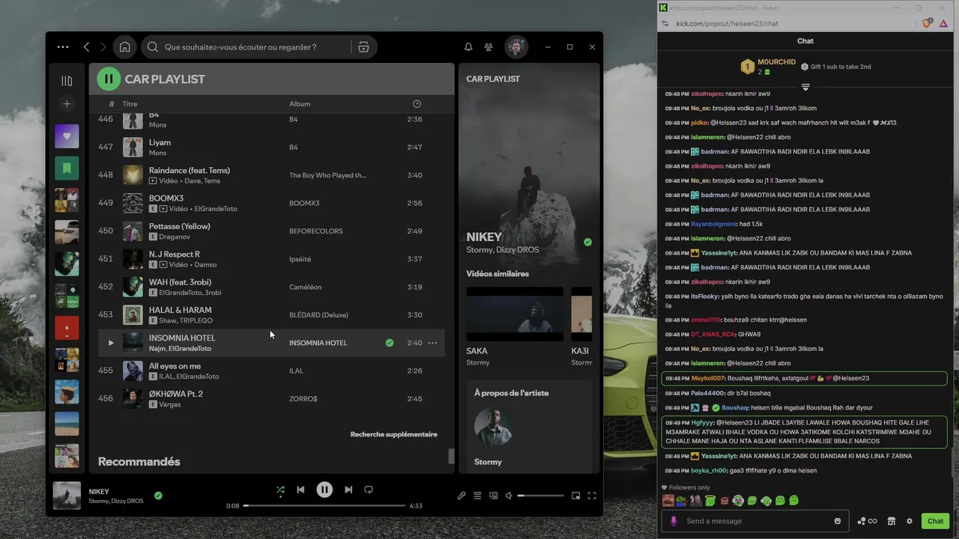Select All eyes on me track
The height and width of the screenshot is (539, 959).
click(x=271, y=371)
